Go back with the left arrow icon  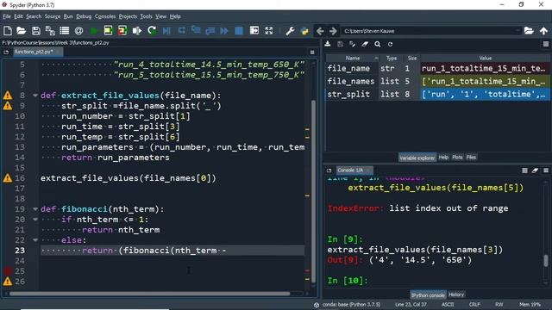[x=320, y=31]
